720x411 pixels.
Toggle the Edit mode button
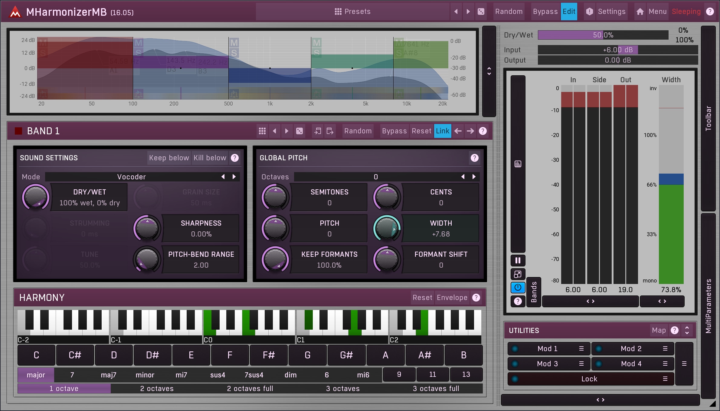(x=569, y=11)
